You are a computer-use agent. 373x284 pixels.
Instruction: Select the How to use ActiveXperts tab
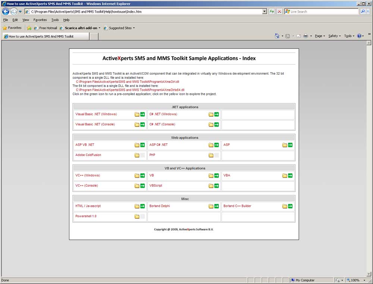pyautogui.click(x=46, y=37)
